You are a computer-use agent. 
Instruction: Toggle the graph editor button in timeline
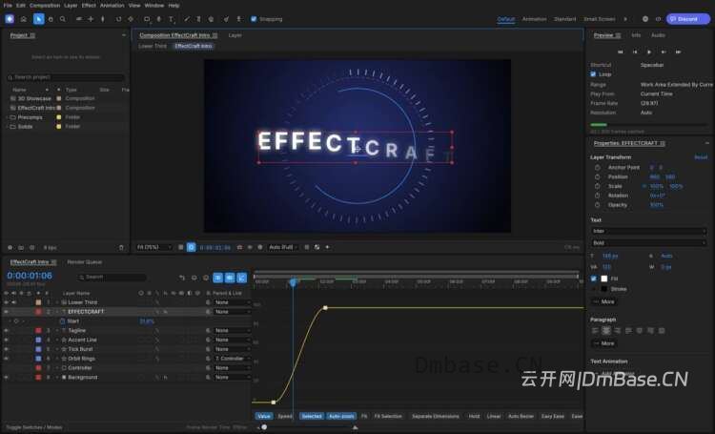coord(242,278)
